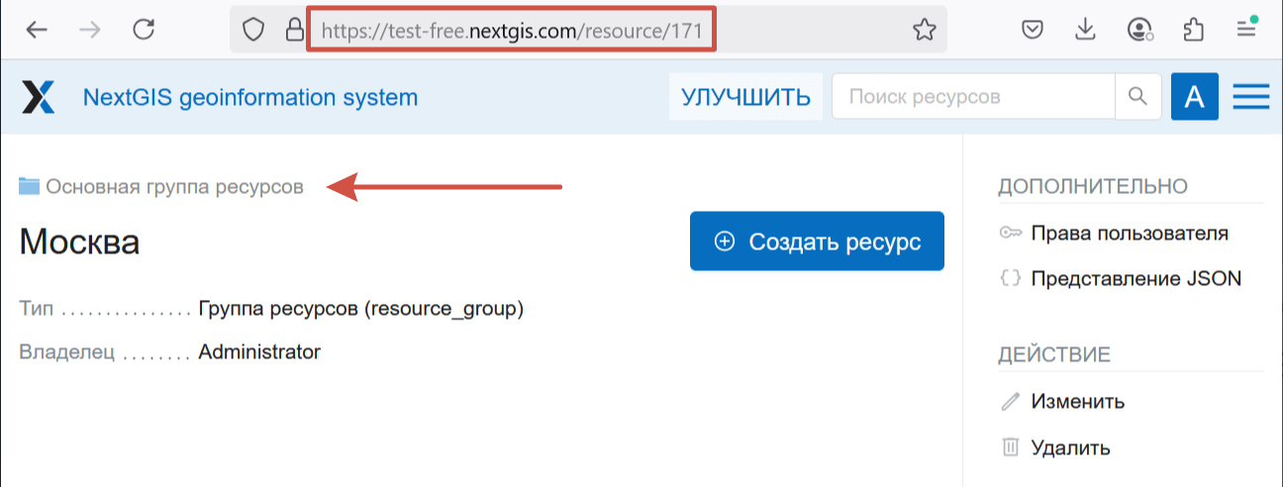Open Основная группа ресурсов breadcrumb link
The width and height of the screenshot is (1283, 487).
[x=174, y=186]
